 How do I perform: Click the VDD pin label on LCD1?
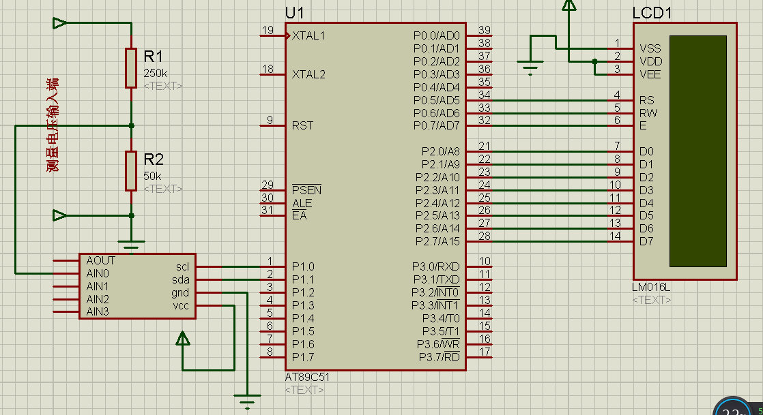pyautogui.click(x=651, y=62)
